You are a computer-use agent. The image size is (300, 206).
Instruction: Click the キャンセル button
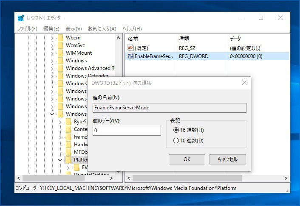pos(228,159)
